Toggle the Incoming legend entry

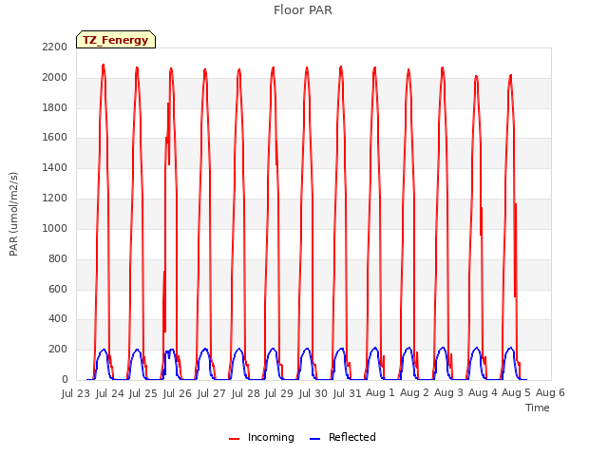(x=262, y=437)
